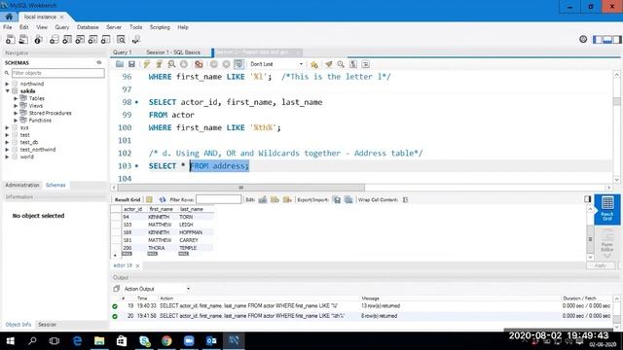Toggle Wrap Cell Content option
The width and height of the screenshot is (623, 350).
(x=405, y=199)
